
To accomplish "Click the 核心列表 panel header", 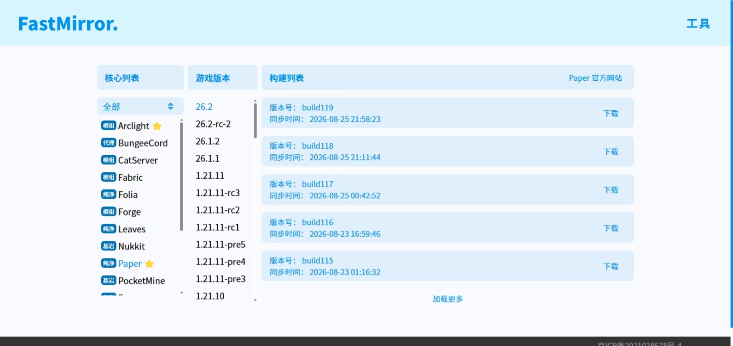I will 140,78.
